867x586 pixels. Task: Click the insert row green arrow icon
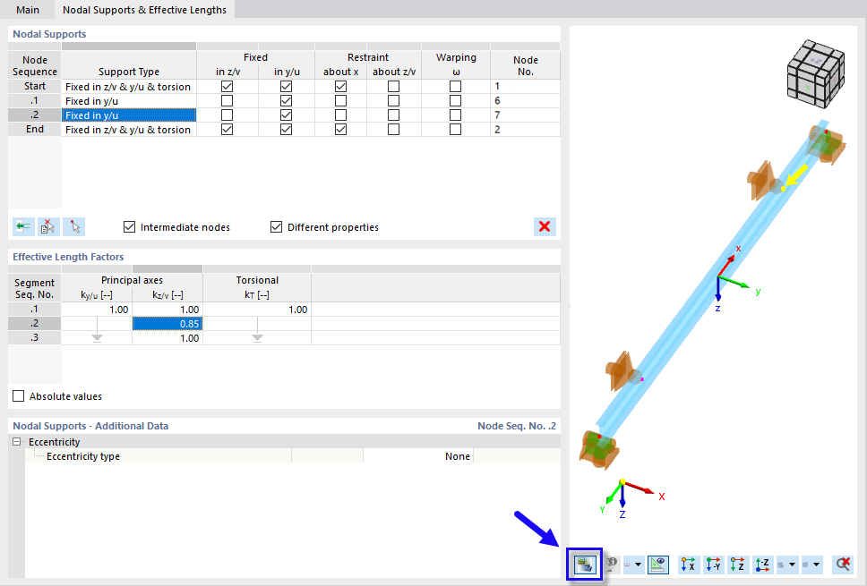tap(24, 226)
